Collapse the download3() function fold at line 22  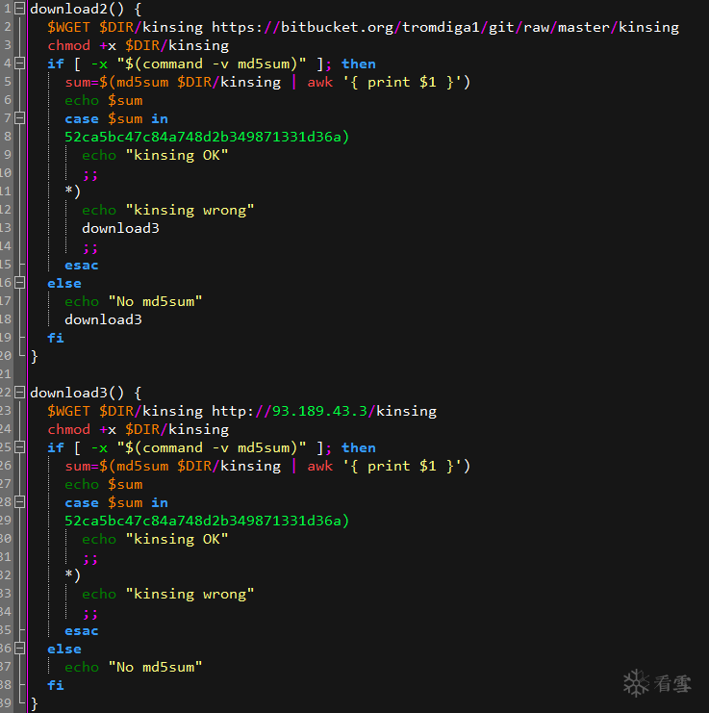(19, 393)
